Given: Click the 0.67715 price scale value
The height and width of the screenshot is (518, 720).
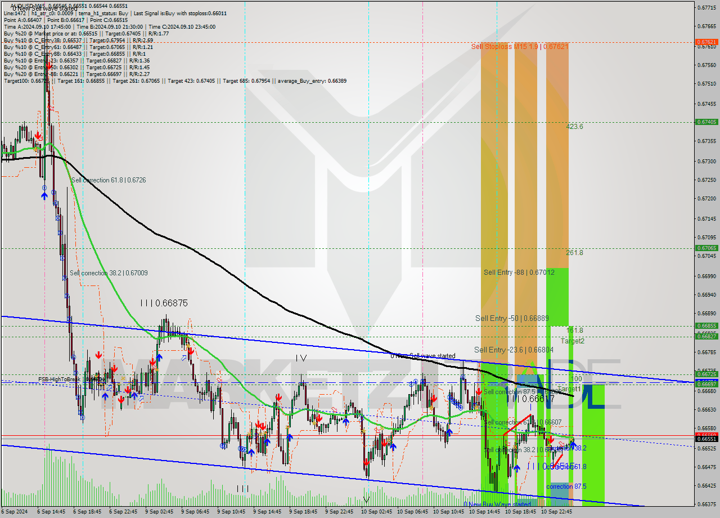Looking at the screenshot, I should click(x=706, y=8).
